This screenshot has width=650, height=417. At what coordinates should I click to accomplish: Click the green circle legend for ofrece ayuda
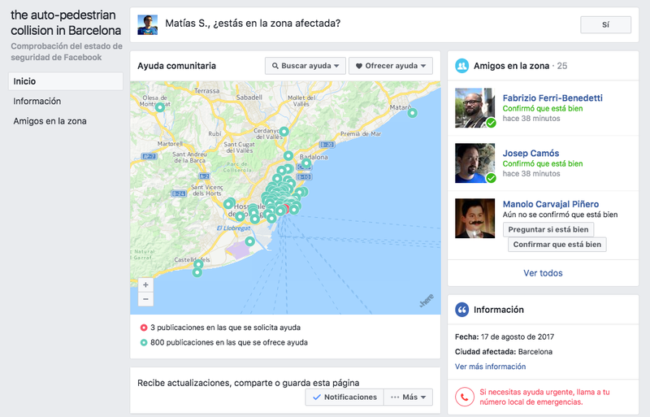tap(144, 343)
